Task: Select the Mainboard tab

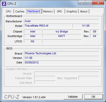Action: [x=34, y=11]
